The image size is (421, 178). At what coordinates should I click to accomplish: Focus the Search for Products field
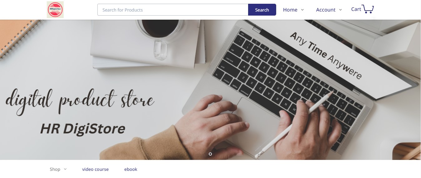[173, 10]
